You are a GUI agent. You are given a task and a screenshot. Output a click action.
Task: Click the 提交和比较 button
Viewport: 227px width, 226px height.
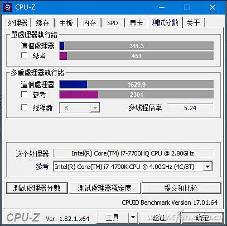[181, 188]
